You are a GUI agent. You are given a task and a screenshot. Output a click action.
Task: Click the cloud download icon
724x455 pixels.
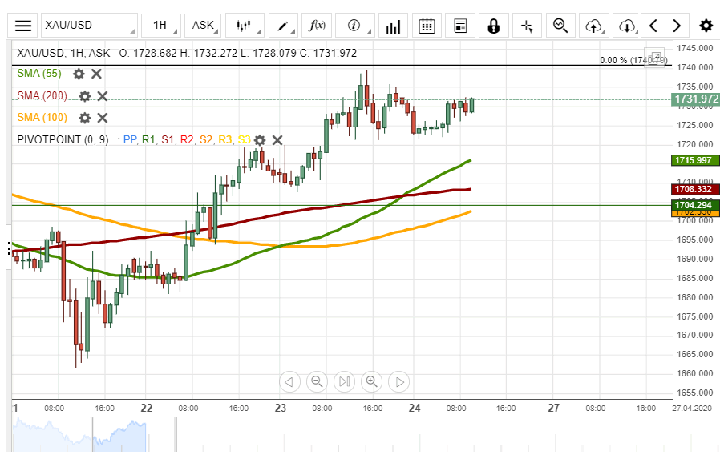627,26
